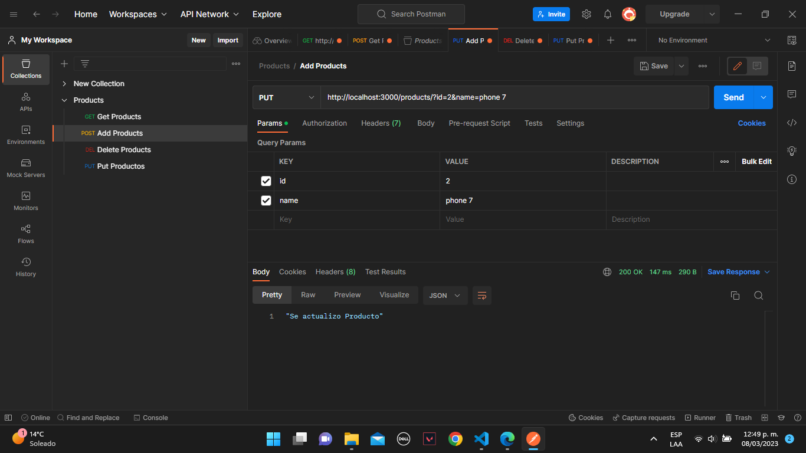Open the JSON response format dropdown

coord(445,296)
